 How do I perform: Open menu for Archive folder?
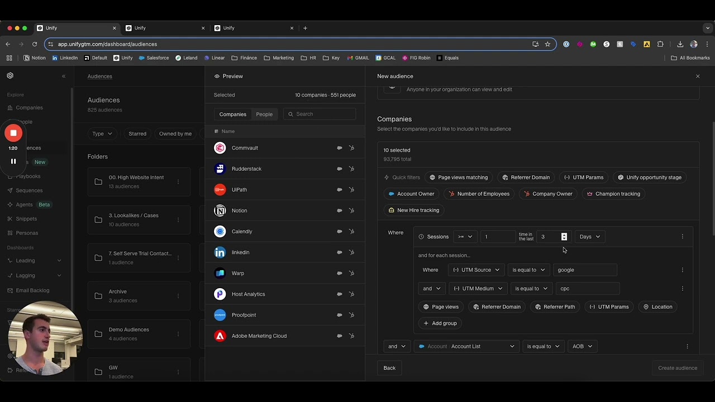[178, 296]
